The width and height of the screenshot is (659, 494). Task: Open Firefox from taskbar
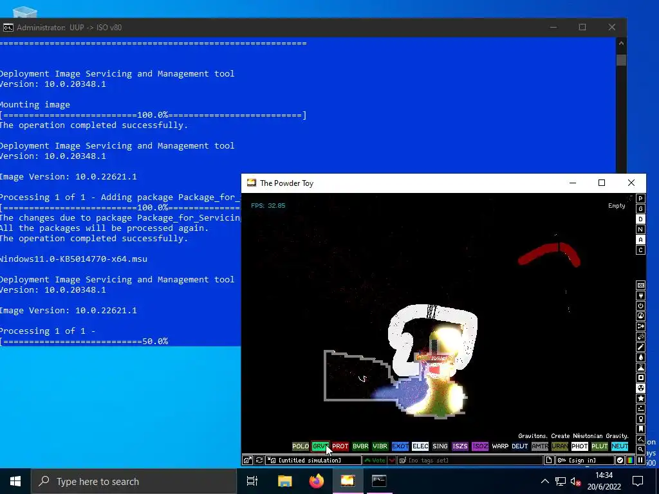[317, 481]
